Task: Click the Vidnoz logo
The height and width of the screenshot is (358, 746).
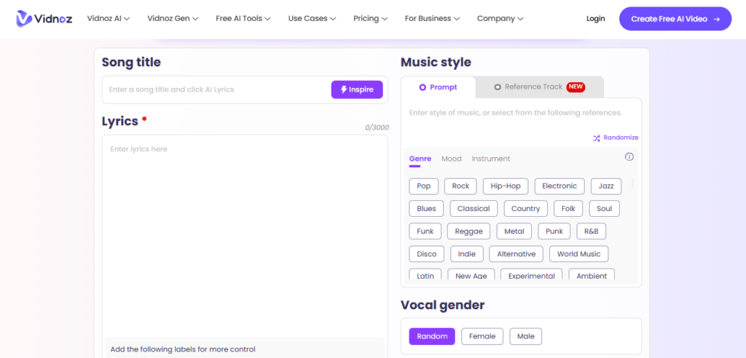Action: [x=44, y=18]
